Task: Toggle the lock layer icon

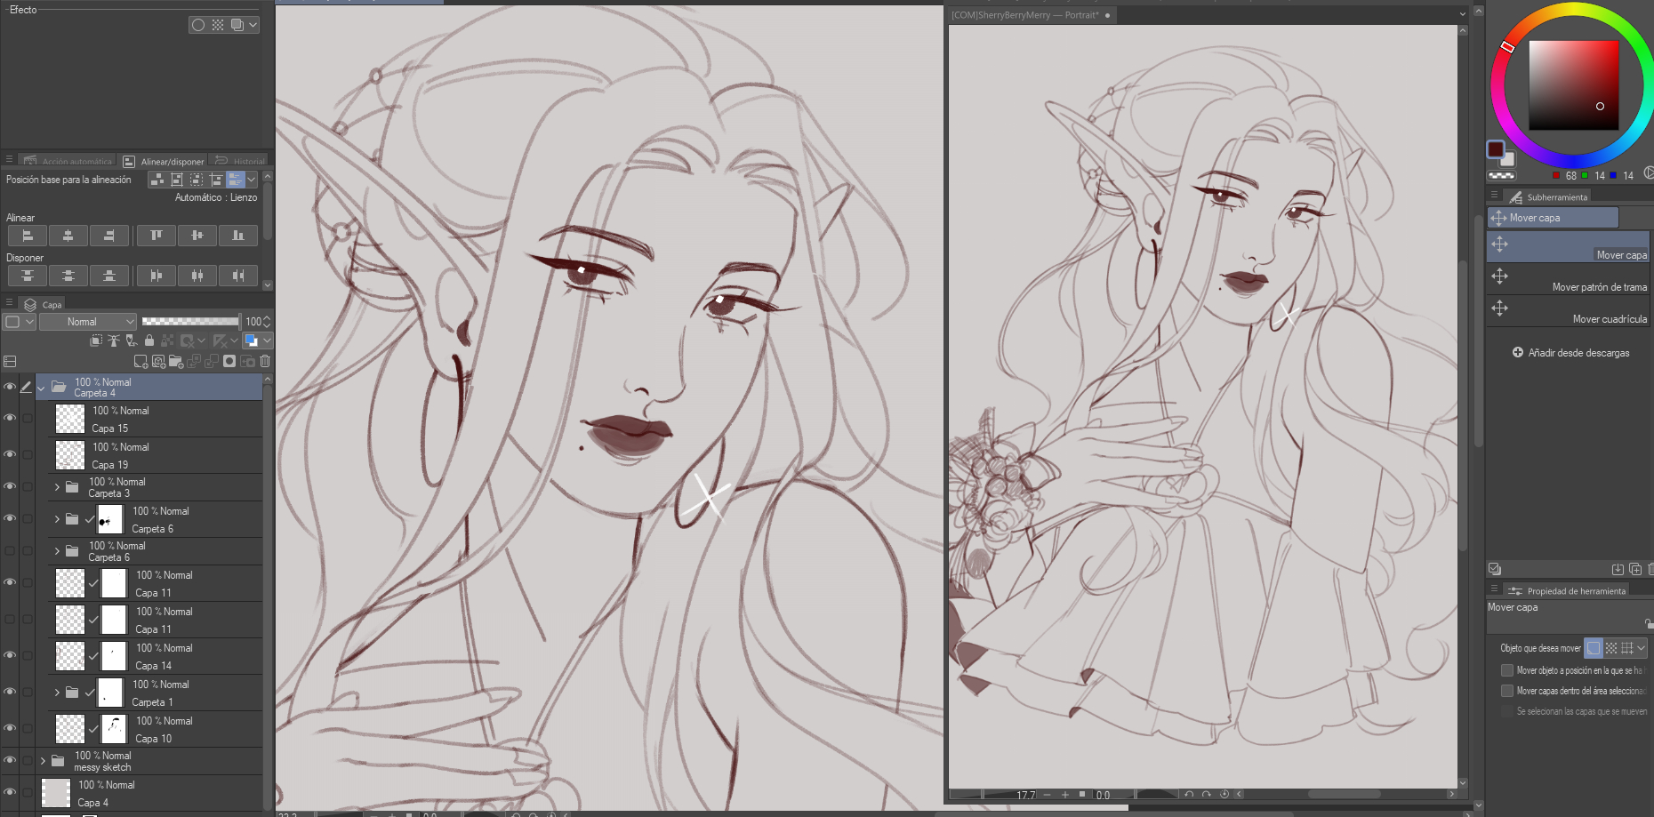Action: (x=149, y=340)
